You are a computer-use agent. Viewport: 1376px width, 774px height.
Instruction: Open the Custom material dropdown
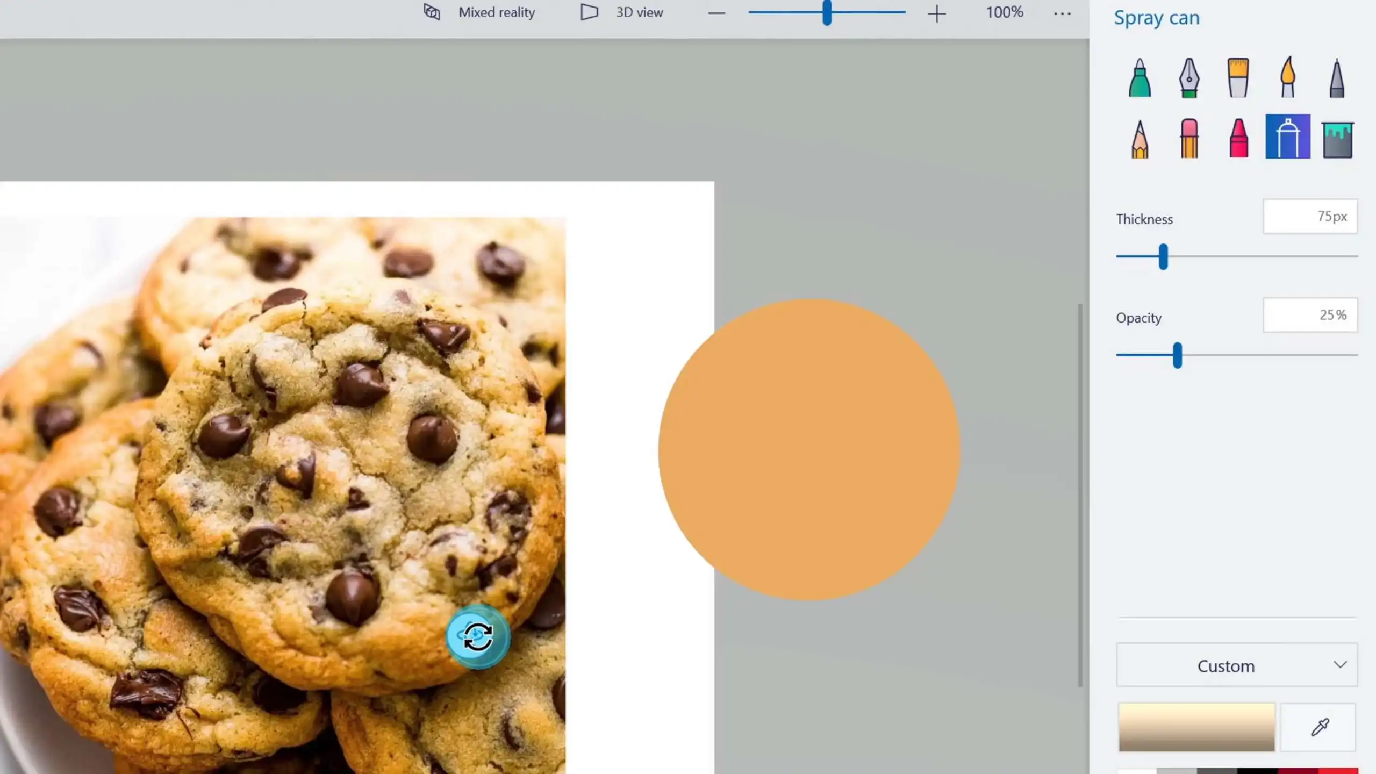pos(1236,665)
